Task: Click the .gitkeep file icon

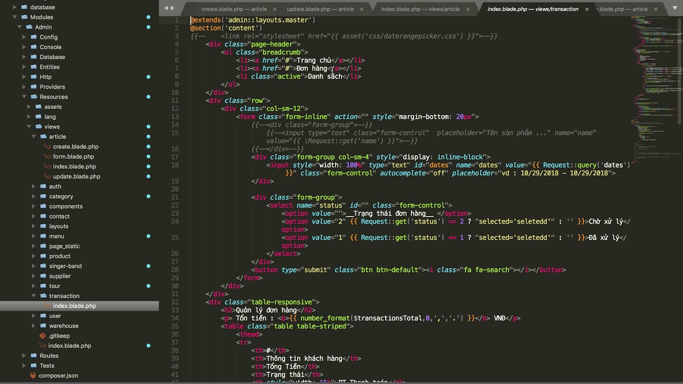Action: [x=43, y=336]
